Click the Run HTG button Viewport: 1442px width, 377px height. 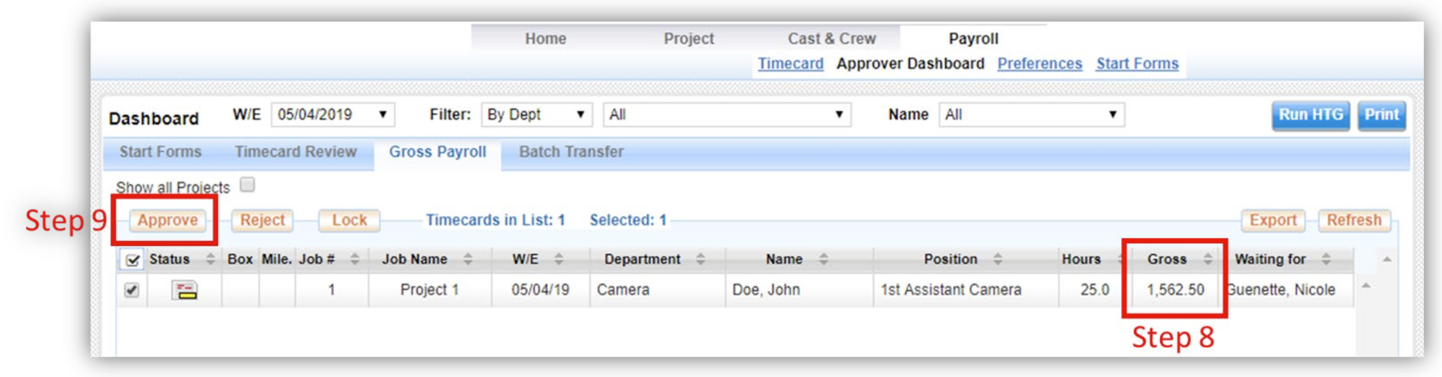pos(1310,115)
